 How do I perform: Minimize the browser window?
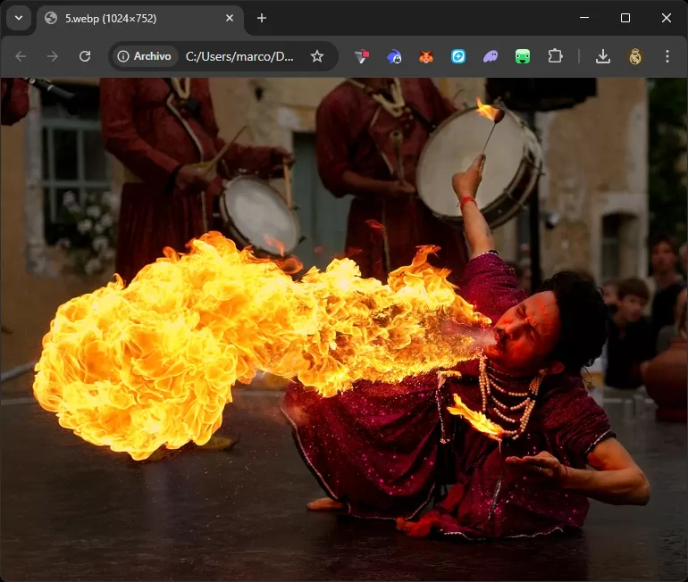pos(584,18)
